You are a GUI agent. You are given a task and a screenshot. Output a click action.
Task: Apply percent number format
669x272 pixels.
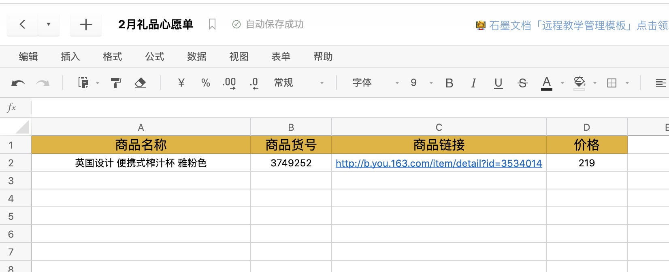coord(205,83)
